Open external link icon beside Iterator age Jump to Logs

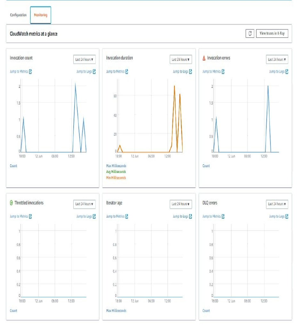(x=191, y=216)
